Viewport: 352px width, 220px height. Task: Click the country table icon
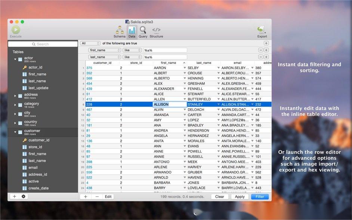point(20,123)
